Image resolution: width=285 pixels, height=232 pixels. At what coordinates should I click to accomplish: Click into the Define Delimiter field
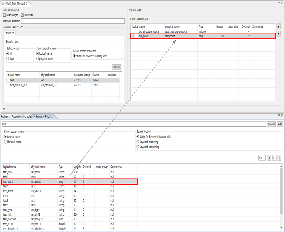point(73,21)
